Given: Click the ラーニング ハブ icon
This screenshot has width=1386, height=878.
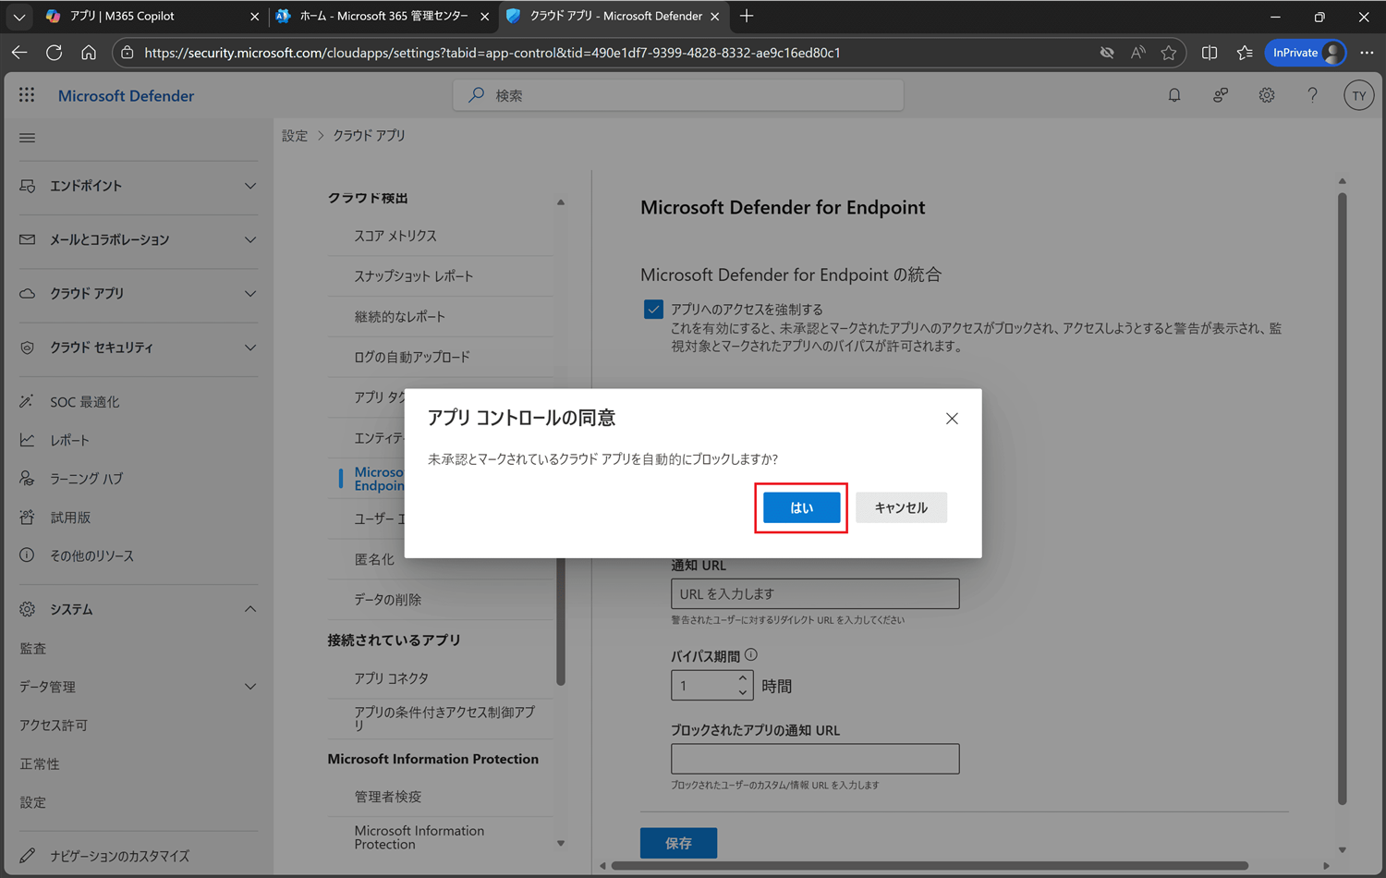Looking at the screenshot, I should 27,479.
